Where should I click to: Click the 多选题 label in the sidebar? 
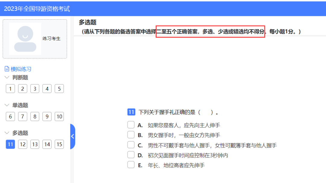(x=20, y=133)
